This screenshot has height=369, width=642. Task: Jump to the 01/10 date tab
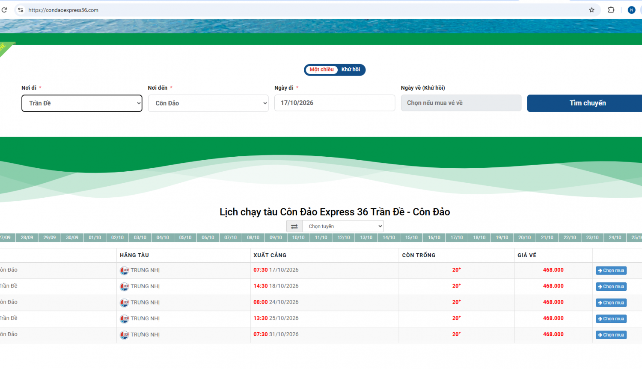pyautogui.click(x=95, y=238)
